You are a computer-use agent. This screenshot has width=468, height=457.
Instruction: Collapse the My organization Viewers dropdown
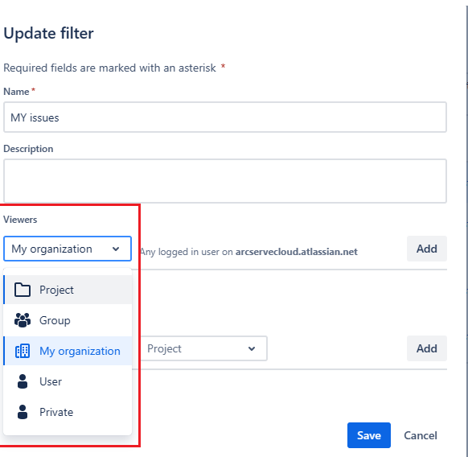68,249
